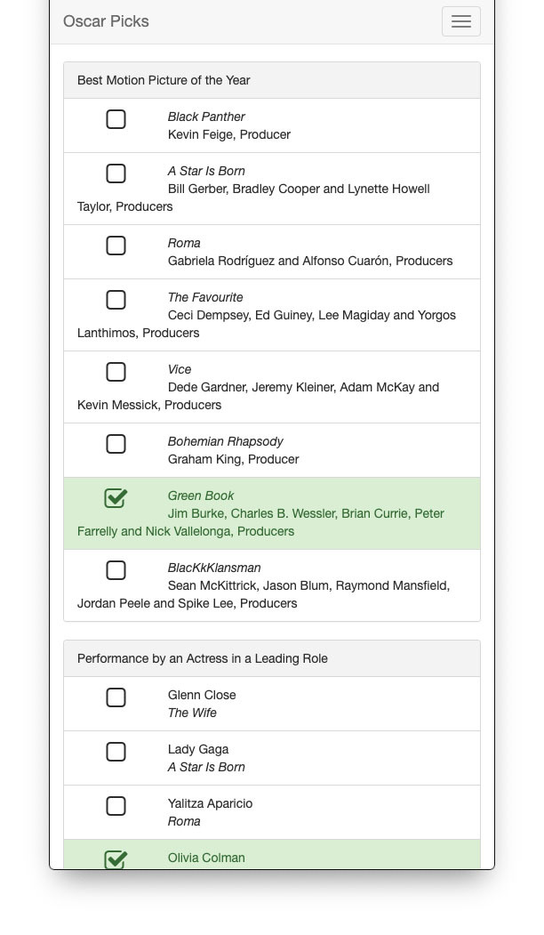Select the Roma best picture checkbox
The width and height of the screenshot is (544, 935).
(116, 246)
